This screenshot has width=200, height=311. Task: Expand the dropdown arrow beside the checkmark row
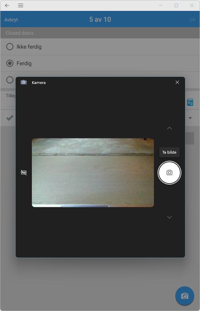pos(190,118)
